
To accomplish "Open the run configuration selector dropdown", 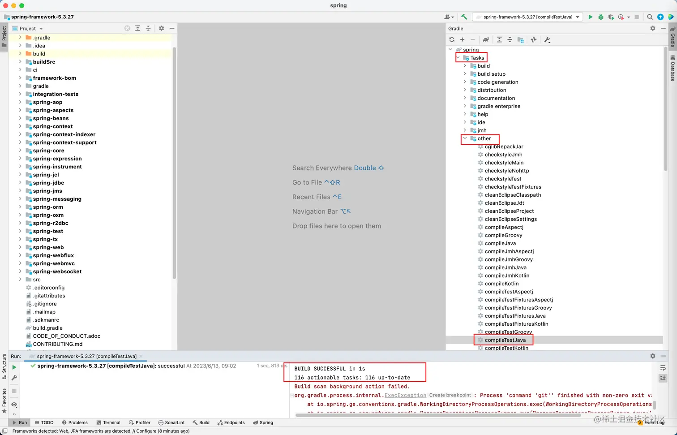I will [x=528, y=17].
